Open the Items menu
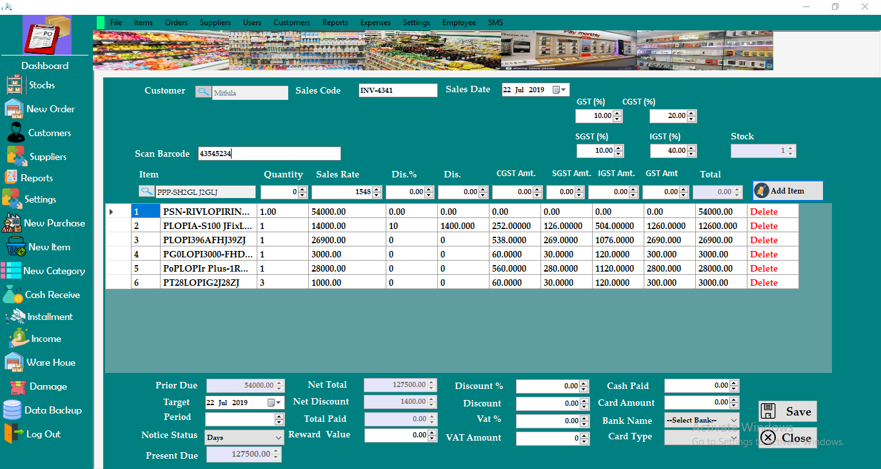881x469 pixels. [143, 22]
